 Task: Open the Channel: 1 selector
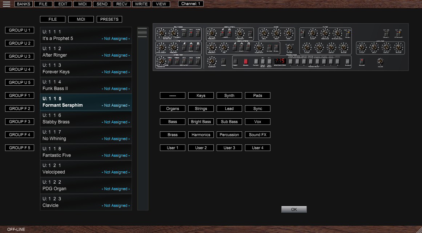click(190, 4)
